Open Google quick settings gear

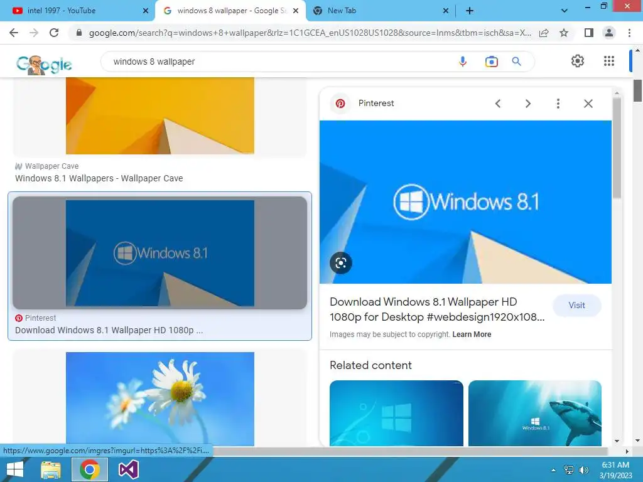click(578, 61)
